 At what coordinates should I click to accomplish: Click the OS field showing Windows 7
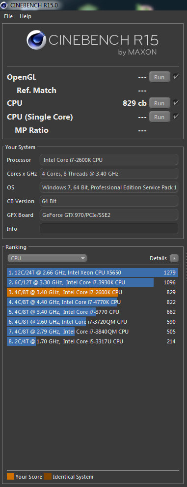[109, 187]
